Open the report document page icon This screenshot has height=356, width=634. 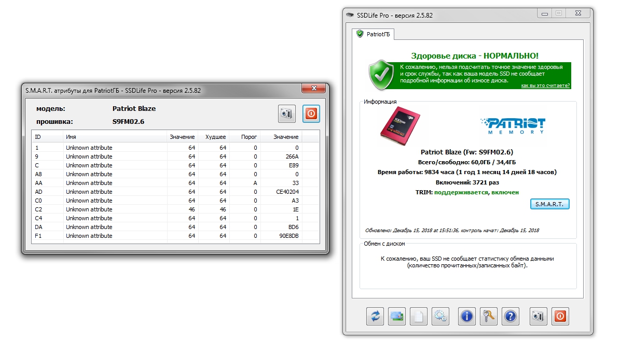[419, 316]
